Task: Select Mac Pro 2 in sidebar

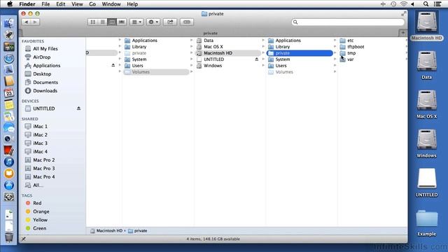Action: [43, 160]
